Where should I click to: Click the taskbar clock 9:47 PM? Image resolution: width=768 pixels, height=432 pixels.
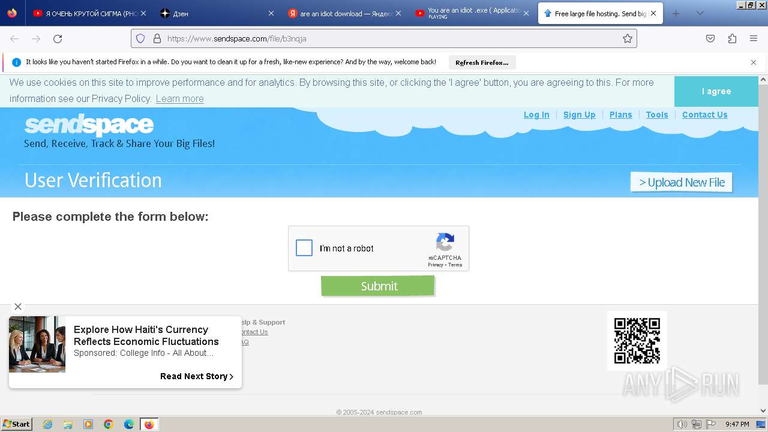point(737,424)
